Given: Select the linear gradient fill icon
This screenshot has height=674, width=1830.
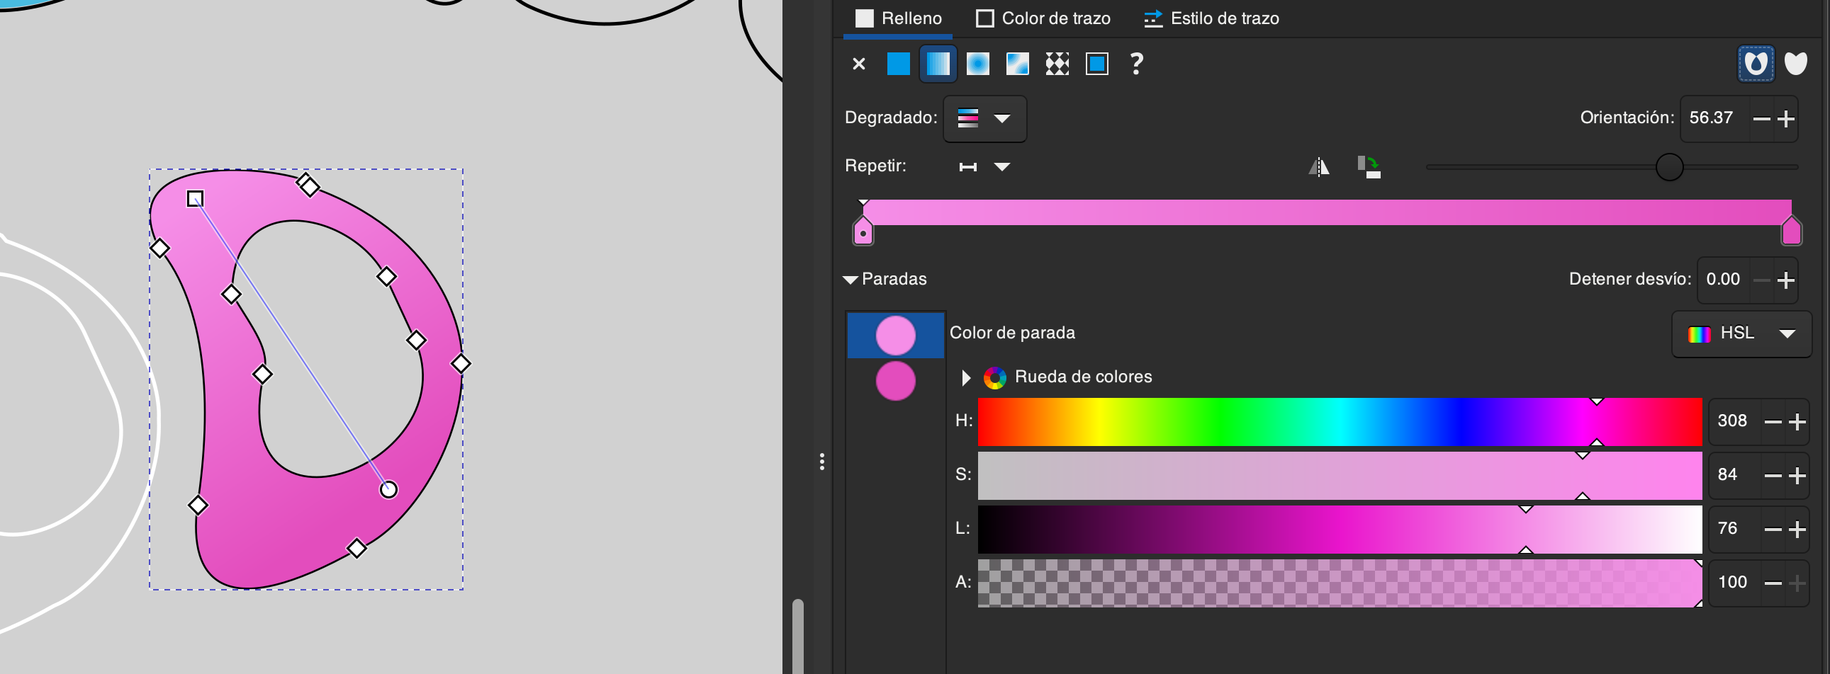Looking at the screenshot, I should (938, 64).
